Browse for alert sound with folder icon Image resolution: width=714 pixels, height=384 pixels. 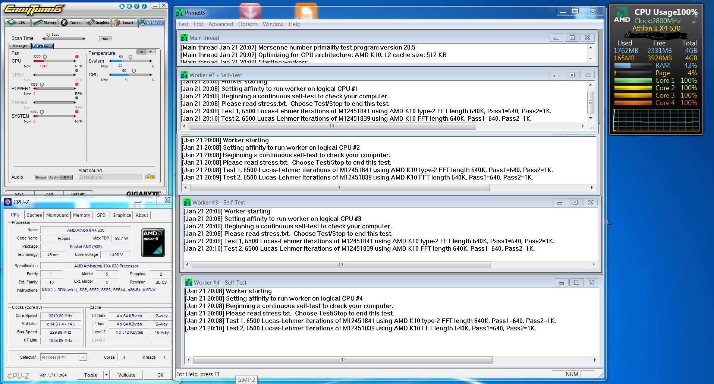click(x=150, y=177)
